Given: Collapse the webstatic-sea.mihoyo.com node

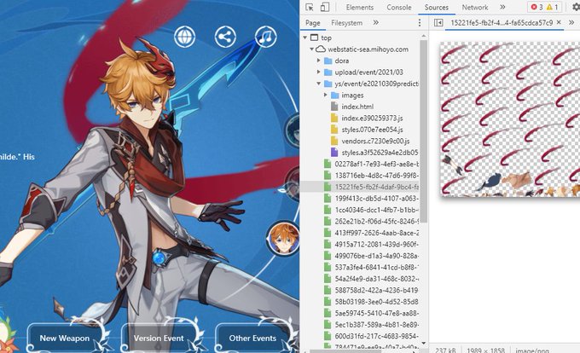Looking at the screenshot, I should (x=312, y=49).
